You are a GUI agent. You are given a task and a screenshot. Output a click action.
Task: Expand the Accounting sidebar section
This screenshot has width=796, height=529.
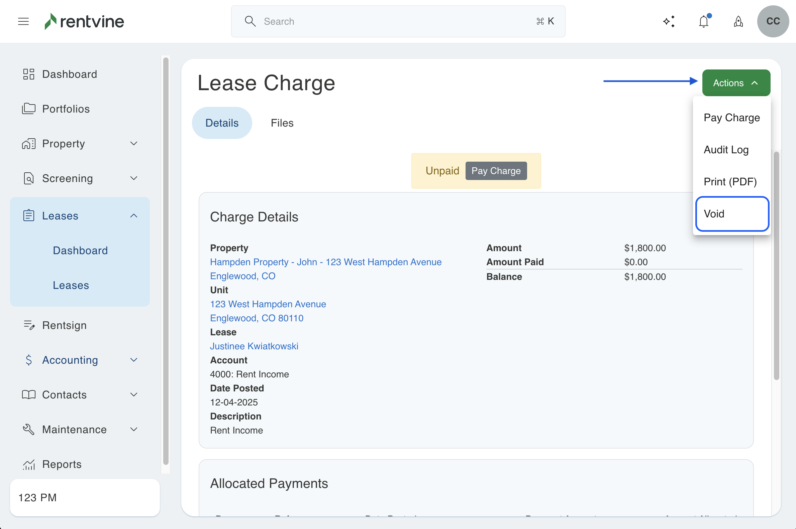[134, 360]
